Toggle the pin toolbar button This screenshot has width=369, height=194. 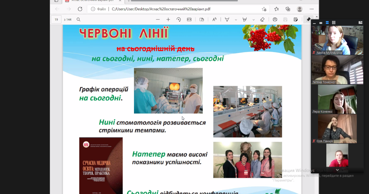pos(308,19)
